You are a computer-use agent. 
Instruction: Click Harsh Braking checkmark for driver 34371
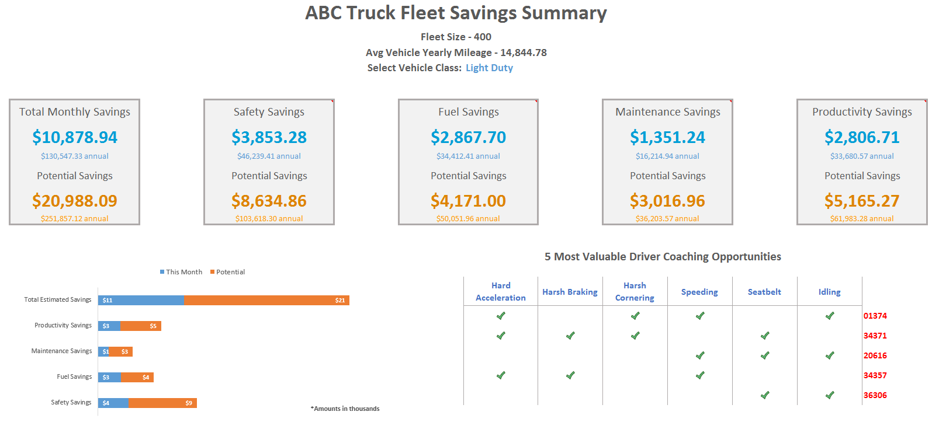tap(570, 336)
